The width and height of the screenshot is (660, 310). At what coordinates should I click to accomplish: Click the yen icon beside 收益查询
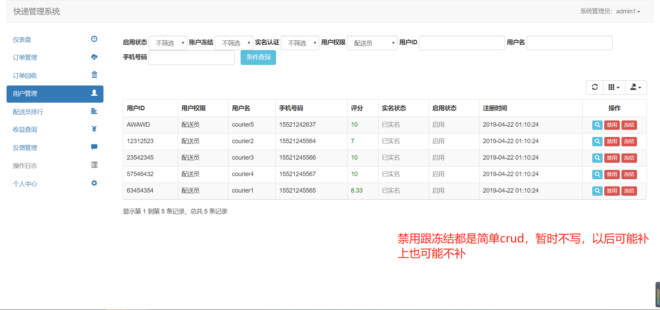tap(94, 129)
